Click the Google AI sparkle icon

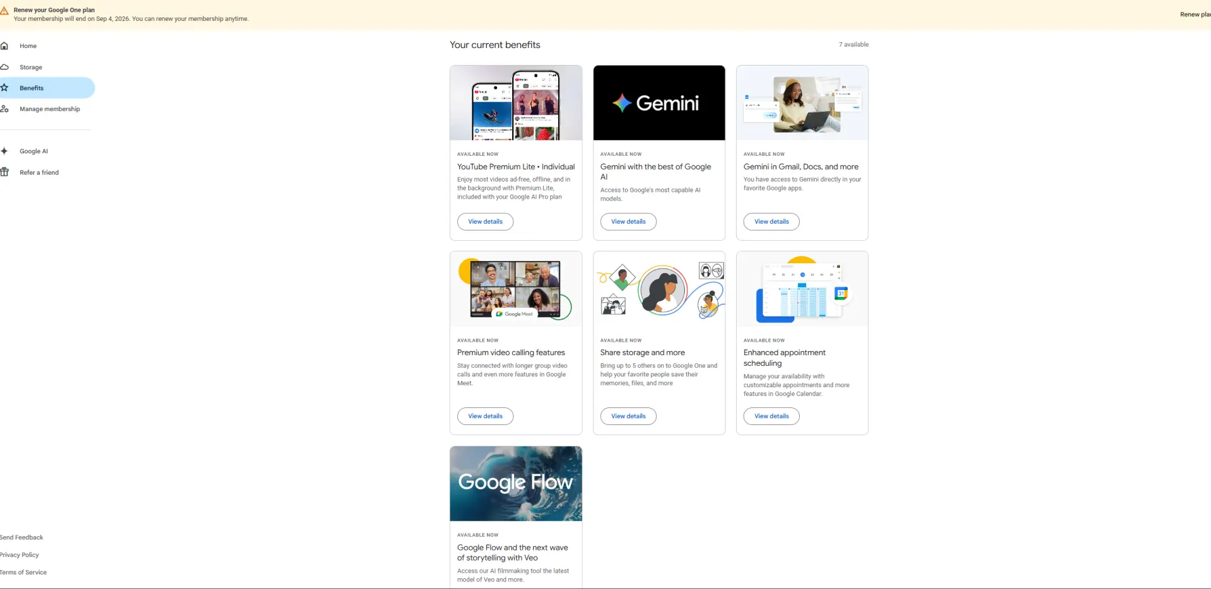tap(4, 151)
